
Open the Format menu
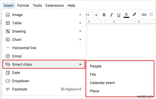(23, 5)
